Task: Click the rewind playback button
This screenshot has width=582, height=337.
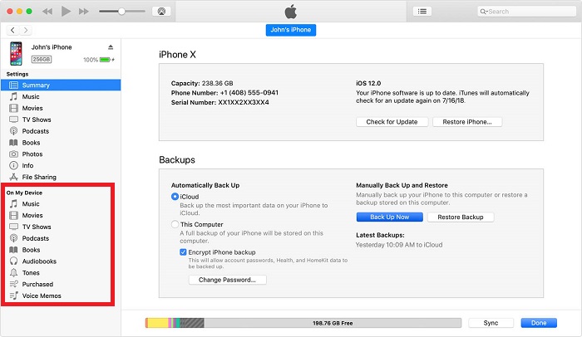Action: [x=47, y=12]
